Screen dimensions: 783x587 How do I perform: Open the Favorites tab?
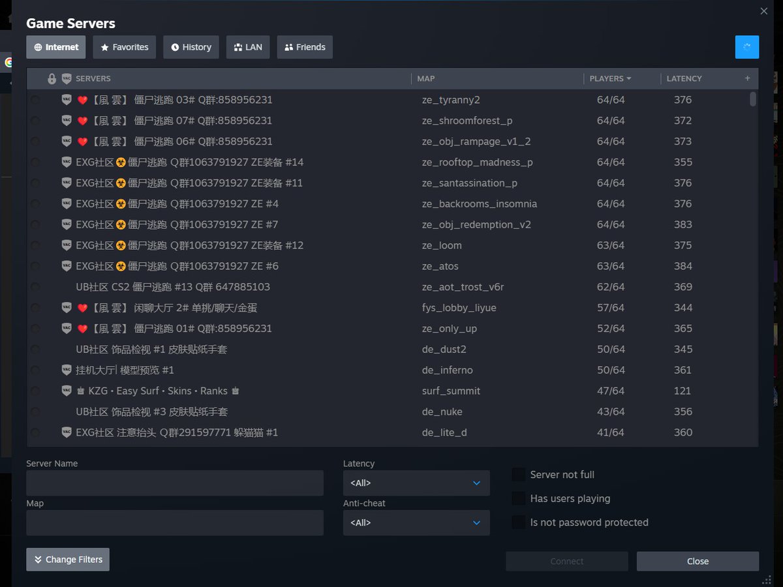[124, 47]
